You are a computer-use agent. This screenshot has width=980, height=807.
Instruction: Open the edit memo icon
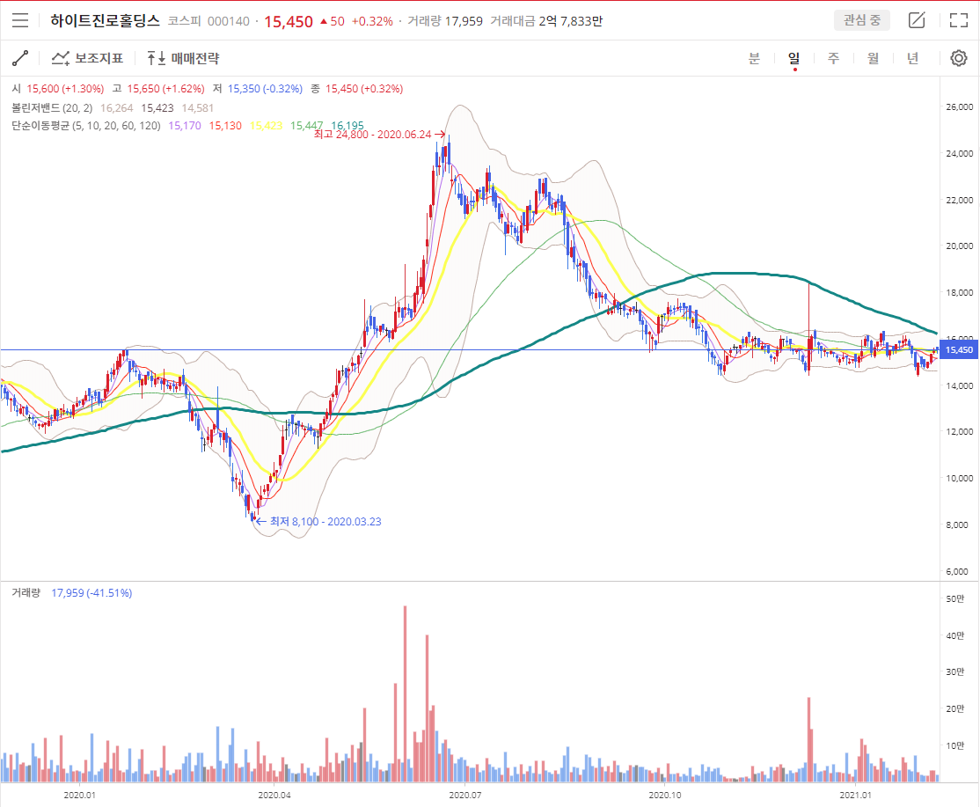[917, 20]
